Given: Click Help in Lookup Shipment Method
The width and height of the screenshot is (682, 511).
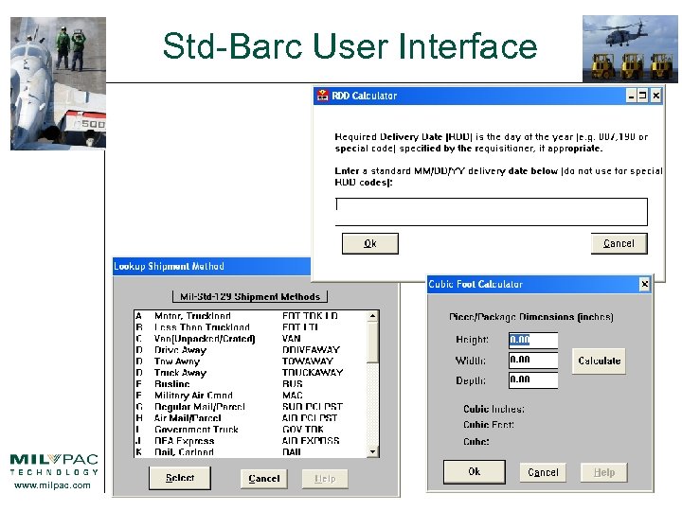Looking at the screenshot, I should (x=325, y=479).
